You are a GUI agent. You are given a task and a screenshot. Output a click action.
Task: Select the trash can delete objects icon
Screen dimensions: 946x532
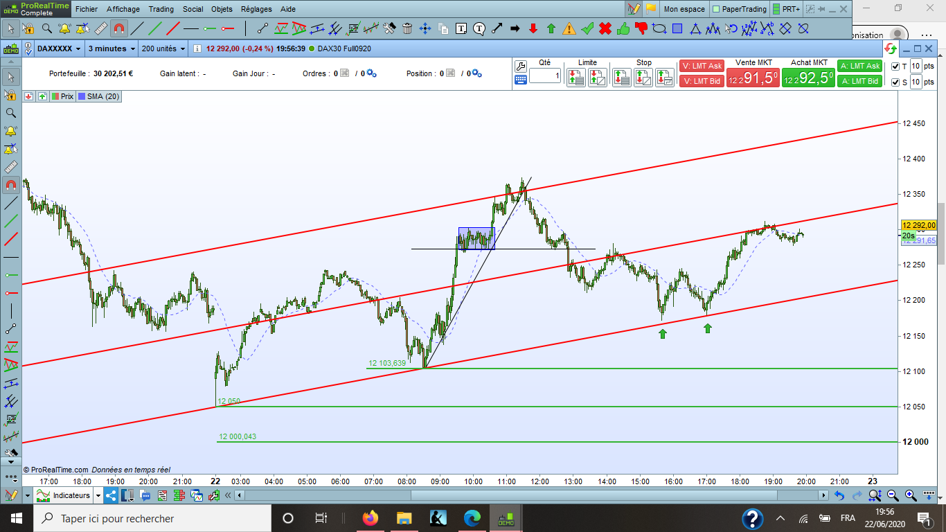(407, 28)
